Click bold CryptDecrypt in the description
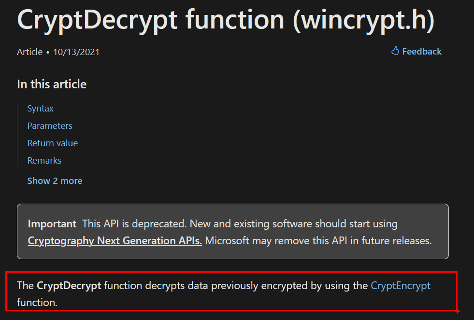The width and height of the screenshot is (474, 320). 69,286
